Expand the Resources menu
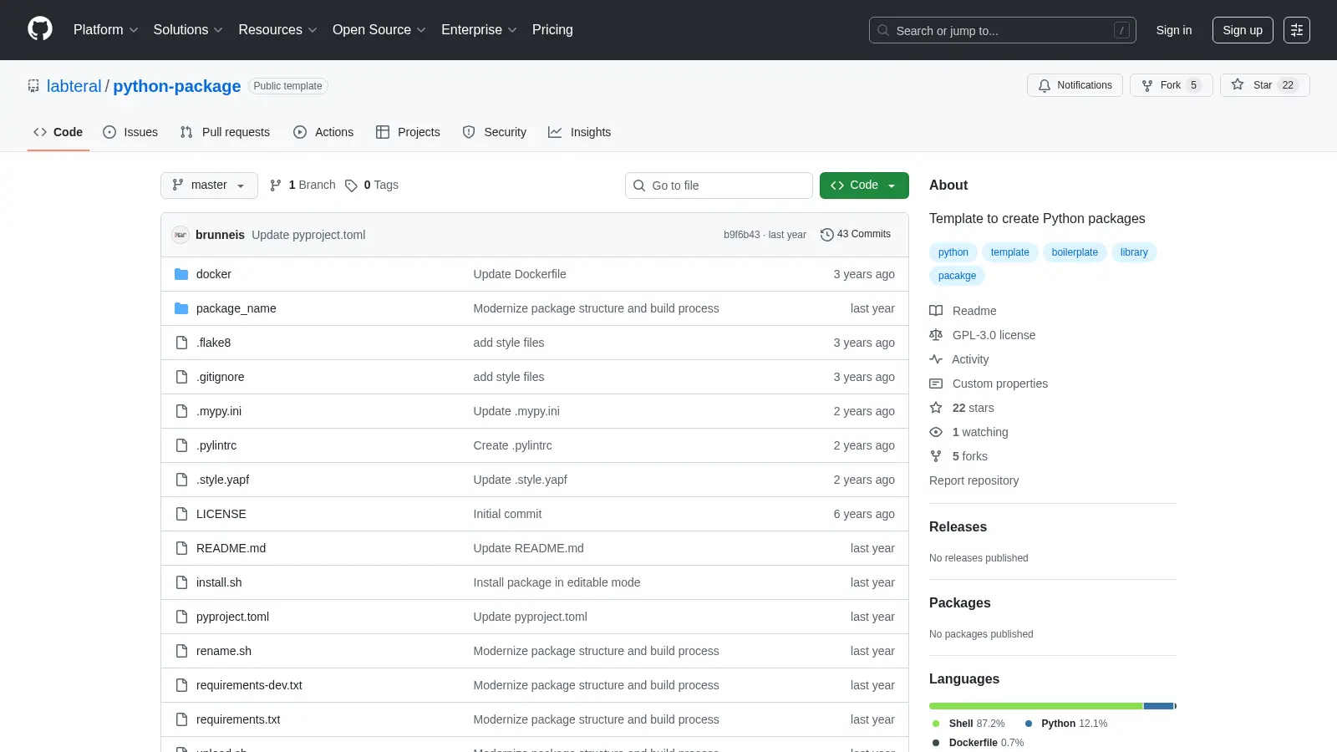 [x=277, y=29]
